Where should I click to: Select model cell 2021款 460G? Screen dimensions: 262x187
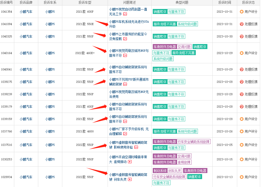[x=85, y=131]
